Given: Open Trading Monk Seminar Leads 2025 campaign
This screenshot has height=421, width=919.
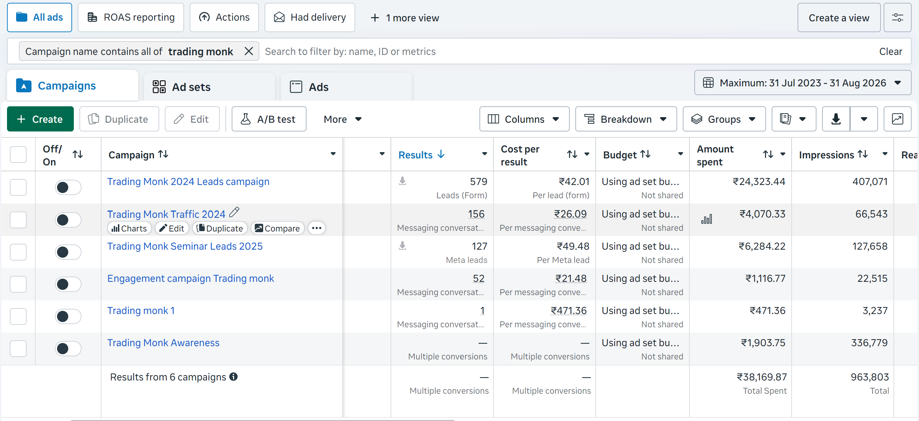Looking at the screenshot, I should [185, 246].
